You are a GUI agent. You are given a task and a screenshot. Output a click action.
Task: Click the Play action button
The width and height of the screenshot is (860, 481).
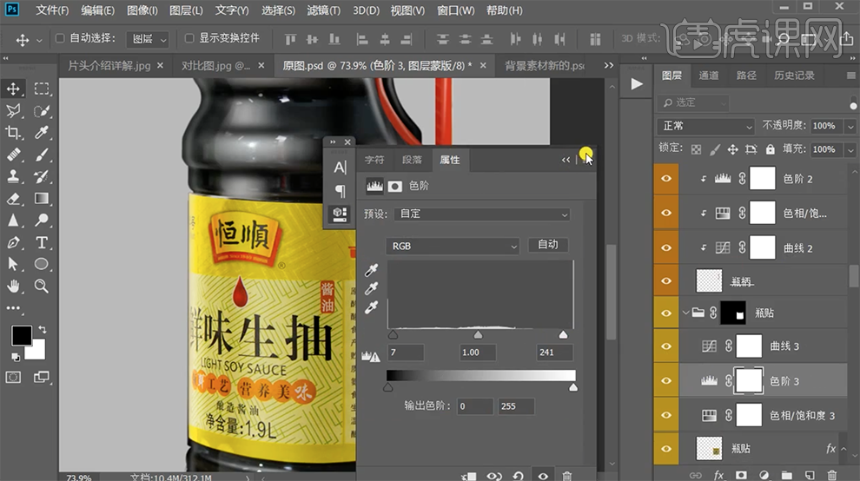637,83
